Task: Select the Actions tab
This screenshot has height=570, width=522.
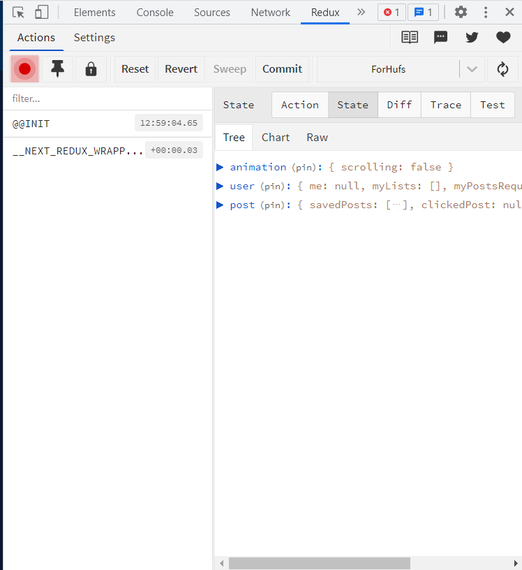Action: point(36,38)
